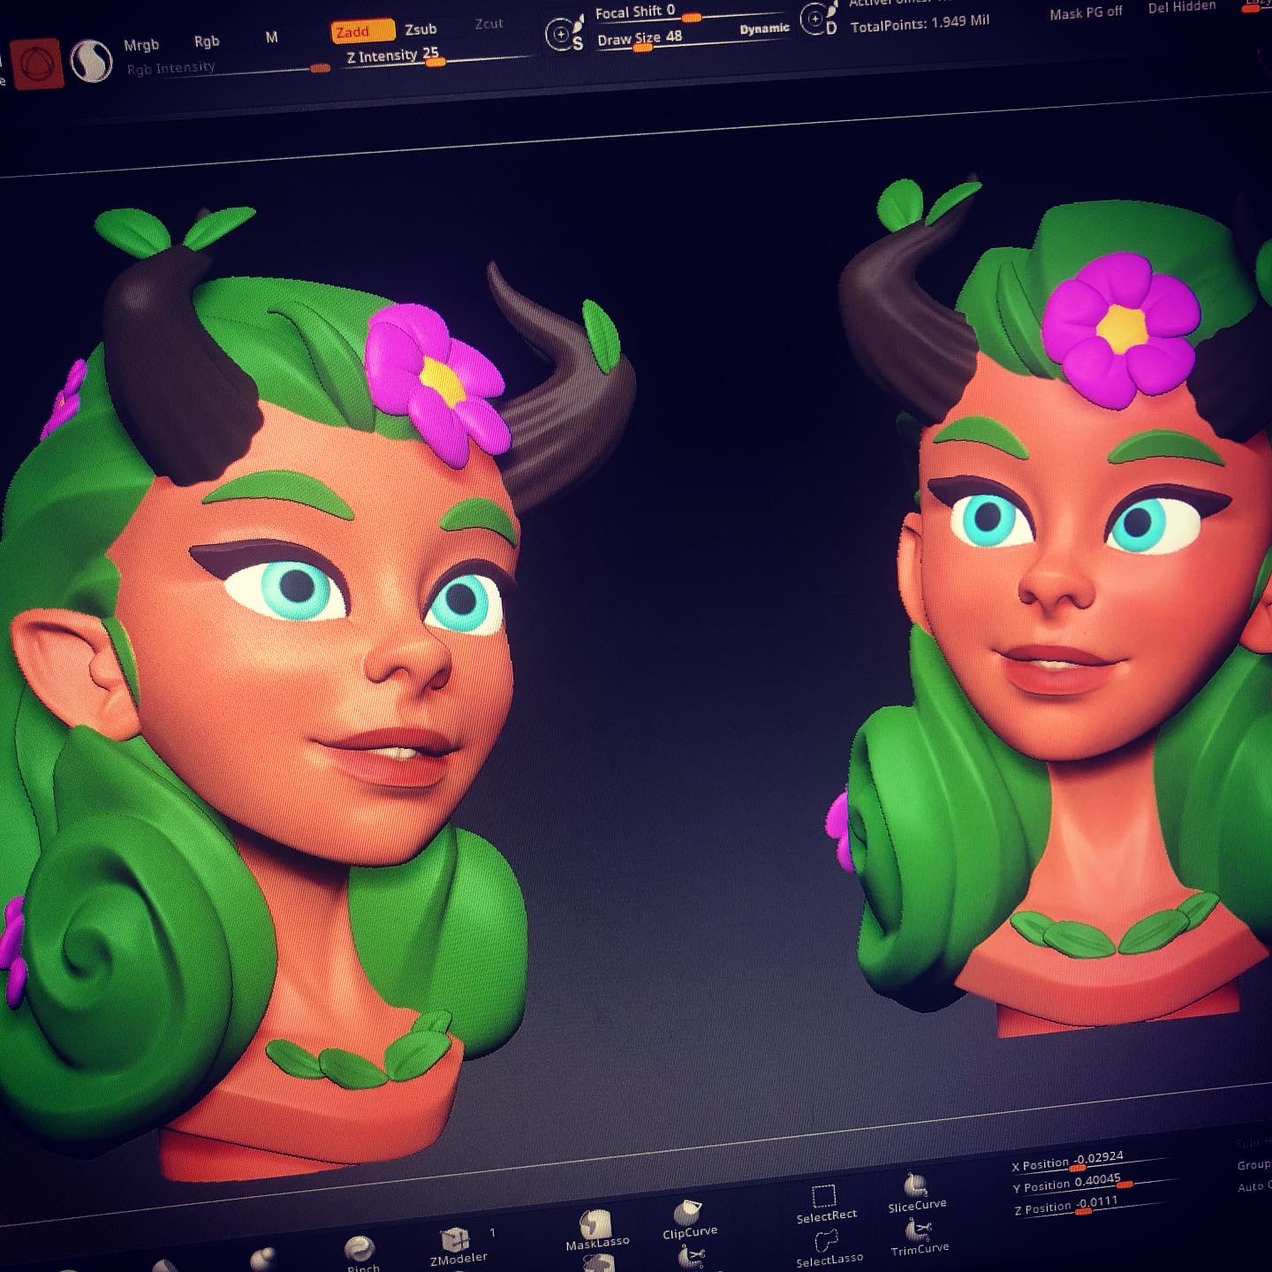Click the SwitchColor yin-yang icon
Screen dimensions: 1272x1272
point(92,62)
